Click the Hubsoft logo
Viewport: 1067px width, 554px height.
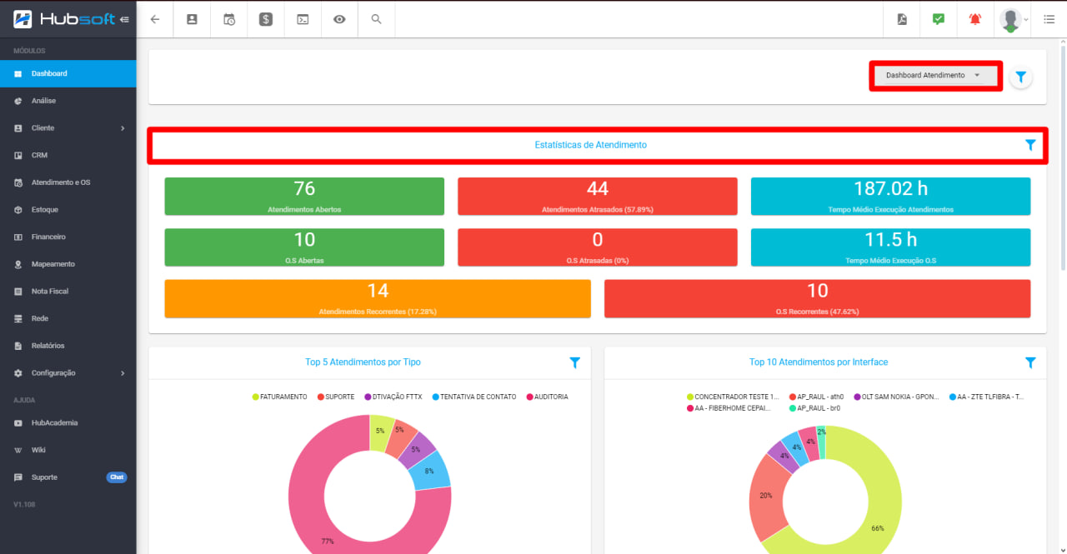(x=64, y=18)
